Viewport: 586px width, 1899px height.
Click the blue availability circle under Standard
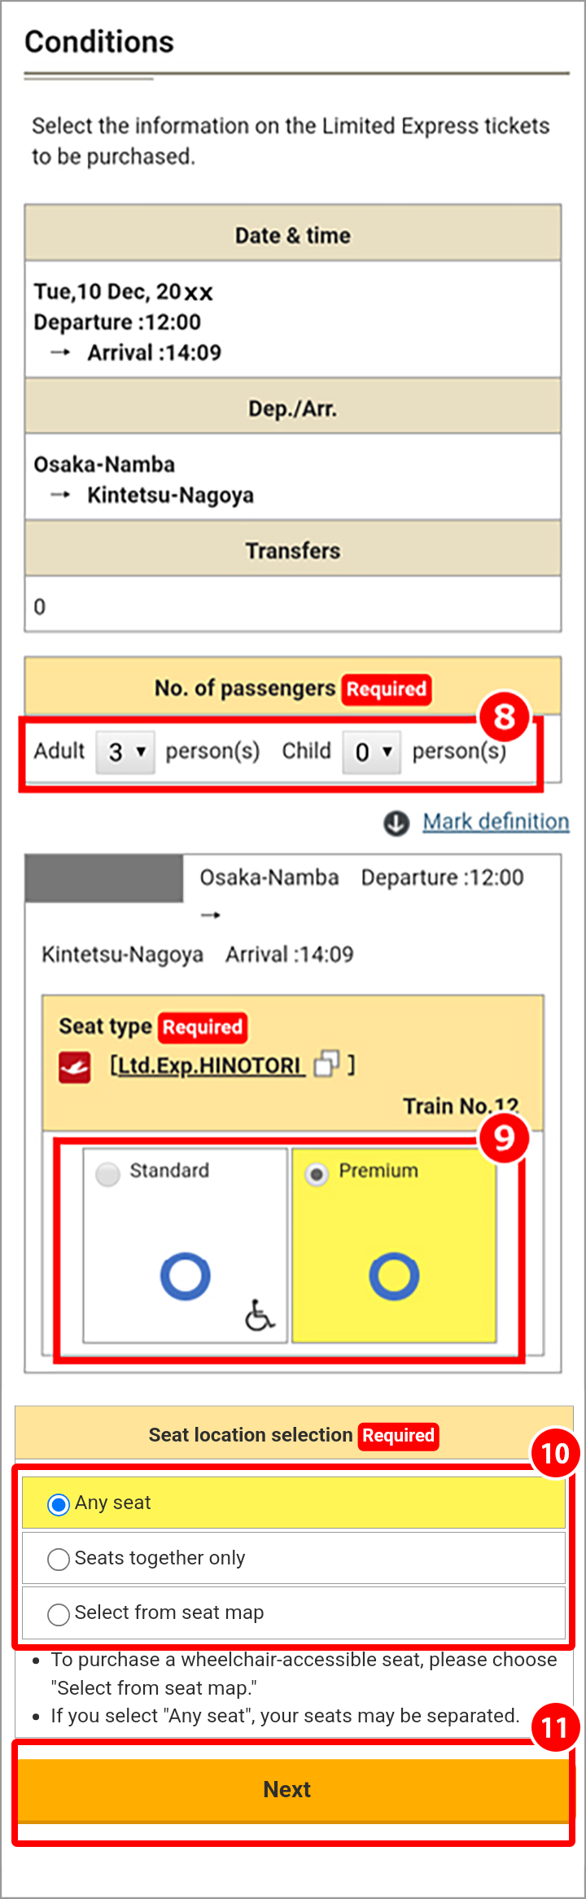(x=186, y=1275)
